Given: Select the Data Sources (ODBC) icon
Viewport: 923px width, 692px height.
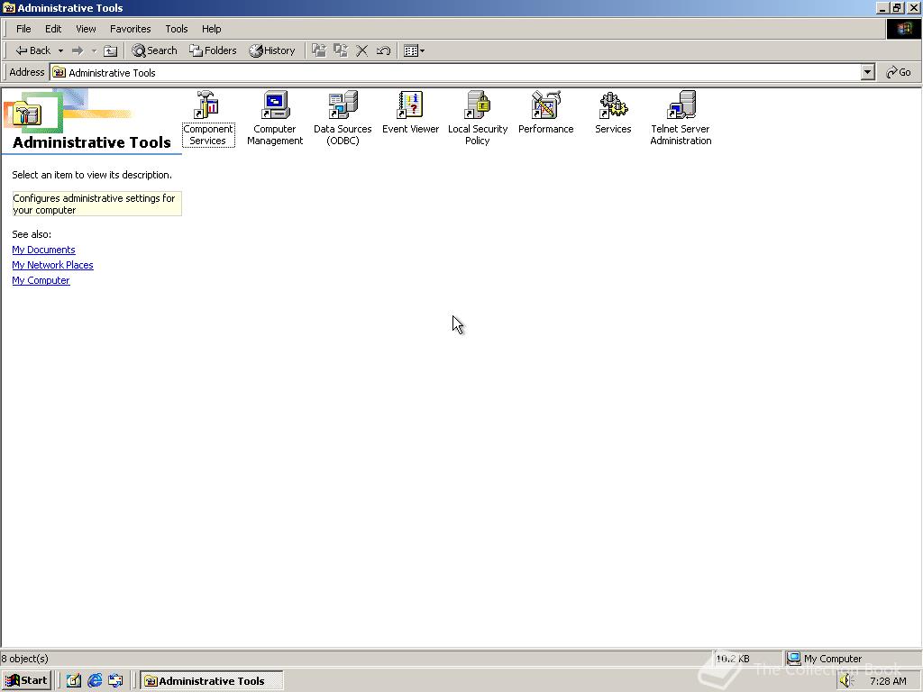Looking at the screenshot, I should (343, 105).
